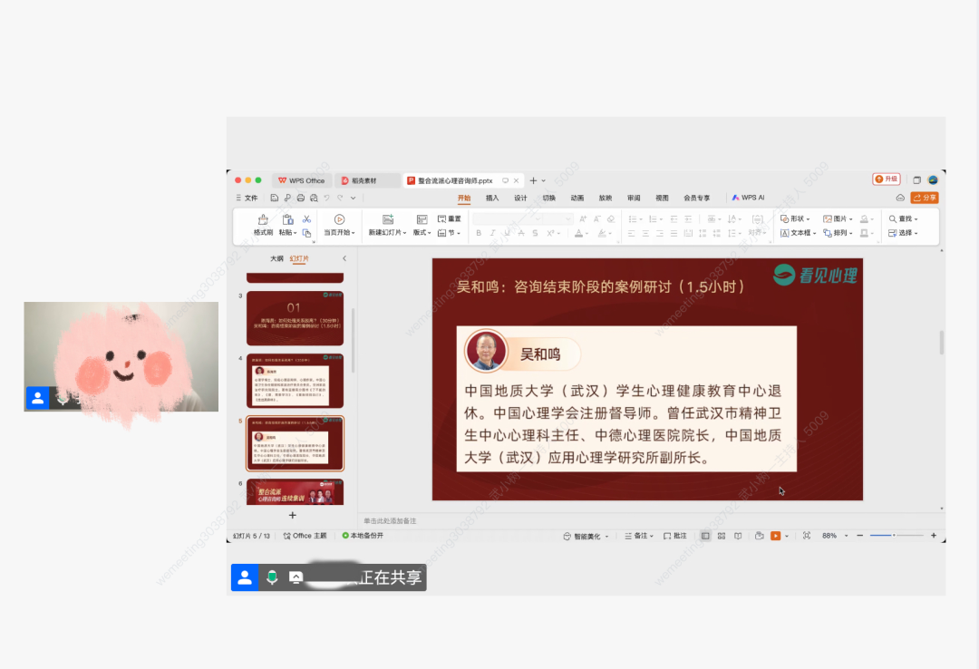Viewport: 979px width, 669px height.
Task: Toggle normal view in status bar
Action: pyautogui.click(x=705, y=536)
